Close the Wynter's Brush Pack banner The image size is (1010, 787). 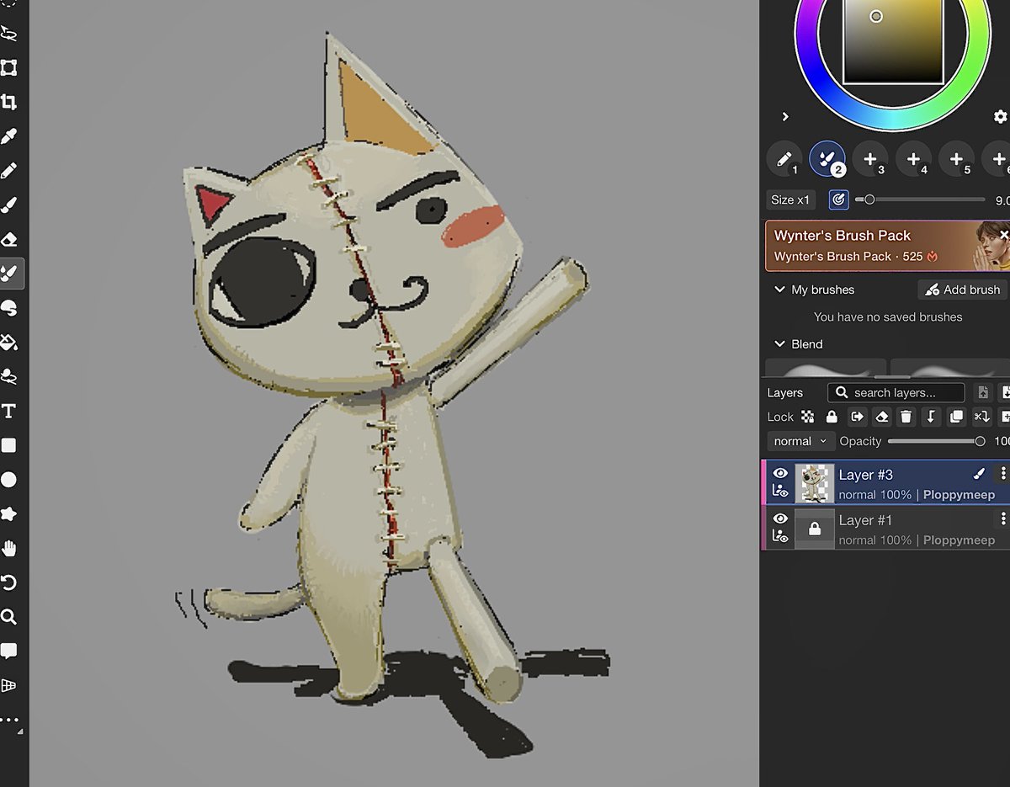coord(1003,235)
